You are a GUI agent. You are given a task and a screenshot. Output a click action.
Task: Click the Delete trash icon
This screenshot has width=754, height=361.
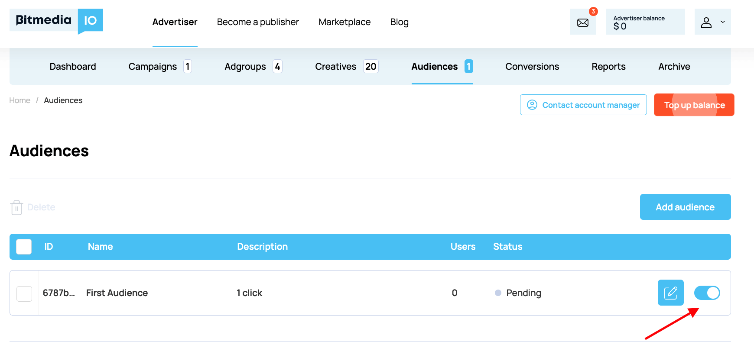[x=16, y=207]
